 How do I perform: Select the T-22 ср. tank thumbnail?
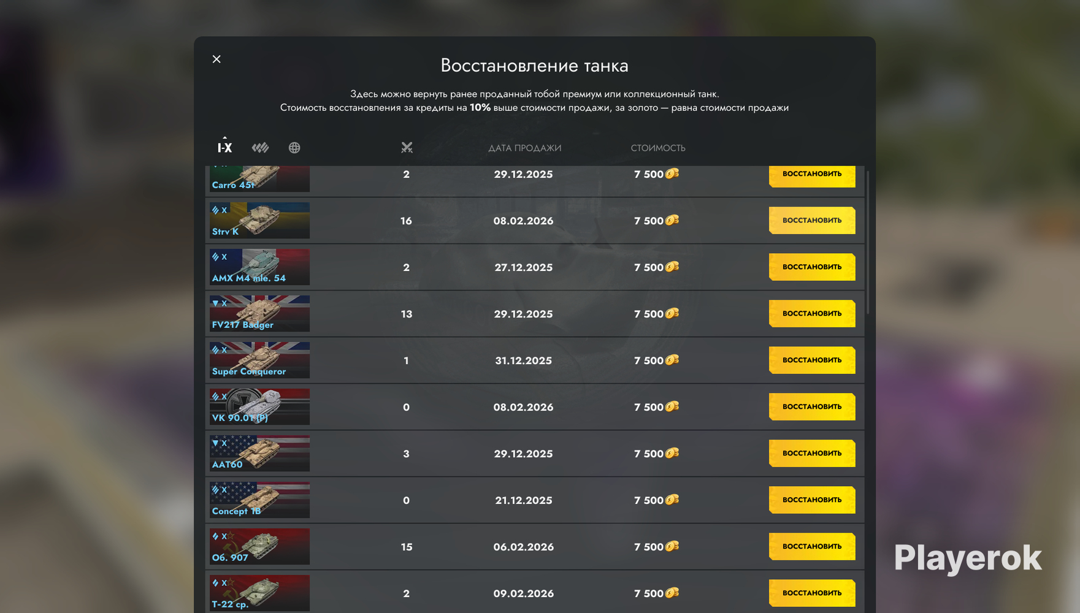click(259, 593)
